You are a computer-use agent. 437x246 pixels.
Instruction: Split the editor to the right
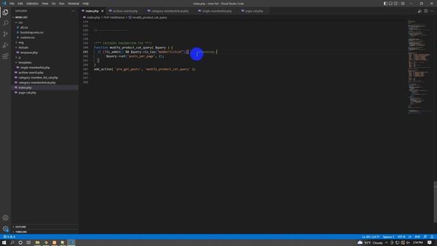426,11
